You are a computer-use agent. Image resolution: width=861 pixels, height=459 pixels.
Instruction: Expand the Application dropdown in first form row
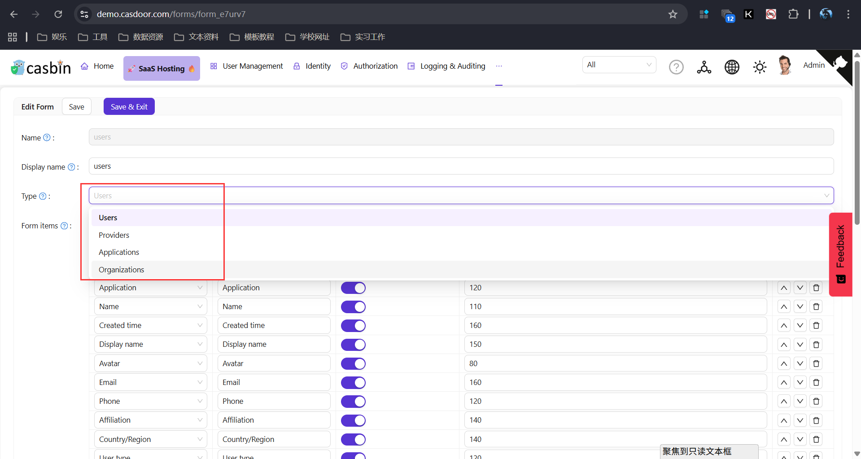pos(150,288)
